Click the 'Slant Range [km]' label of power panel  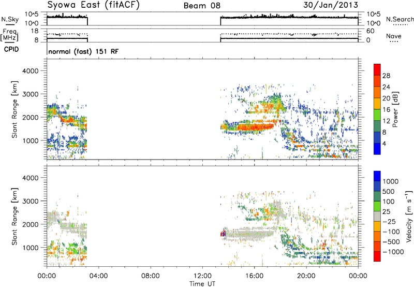(x=15, y=109)
